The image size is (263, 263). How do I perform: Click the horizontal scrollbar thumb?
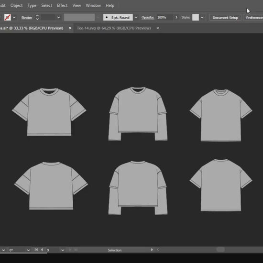[220, 250]
